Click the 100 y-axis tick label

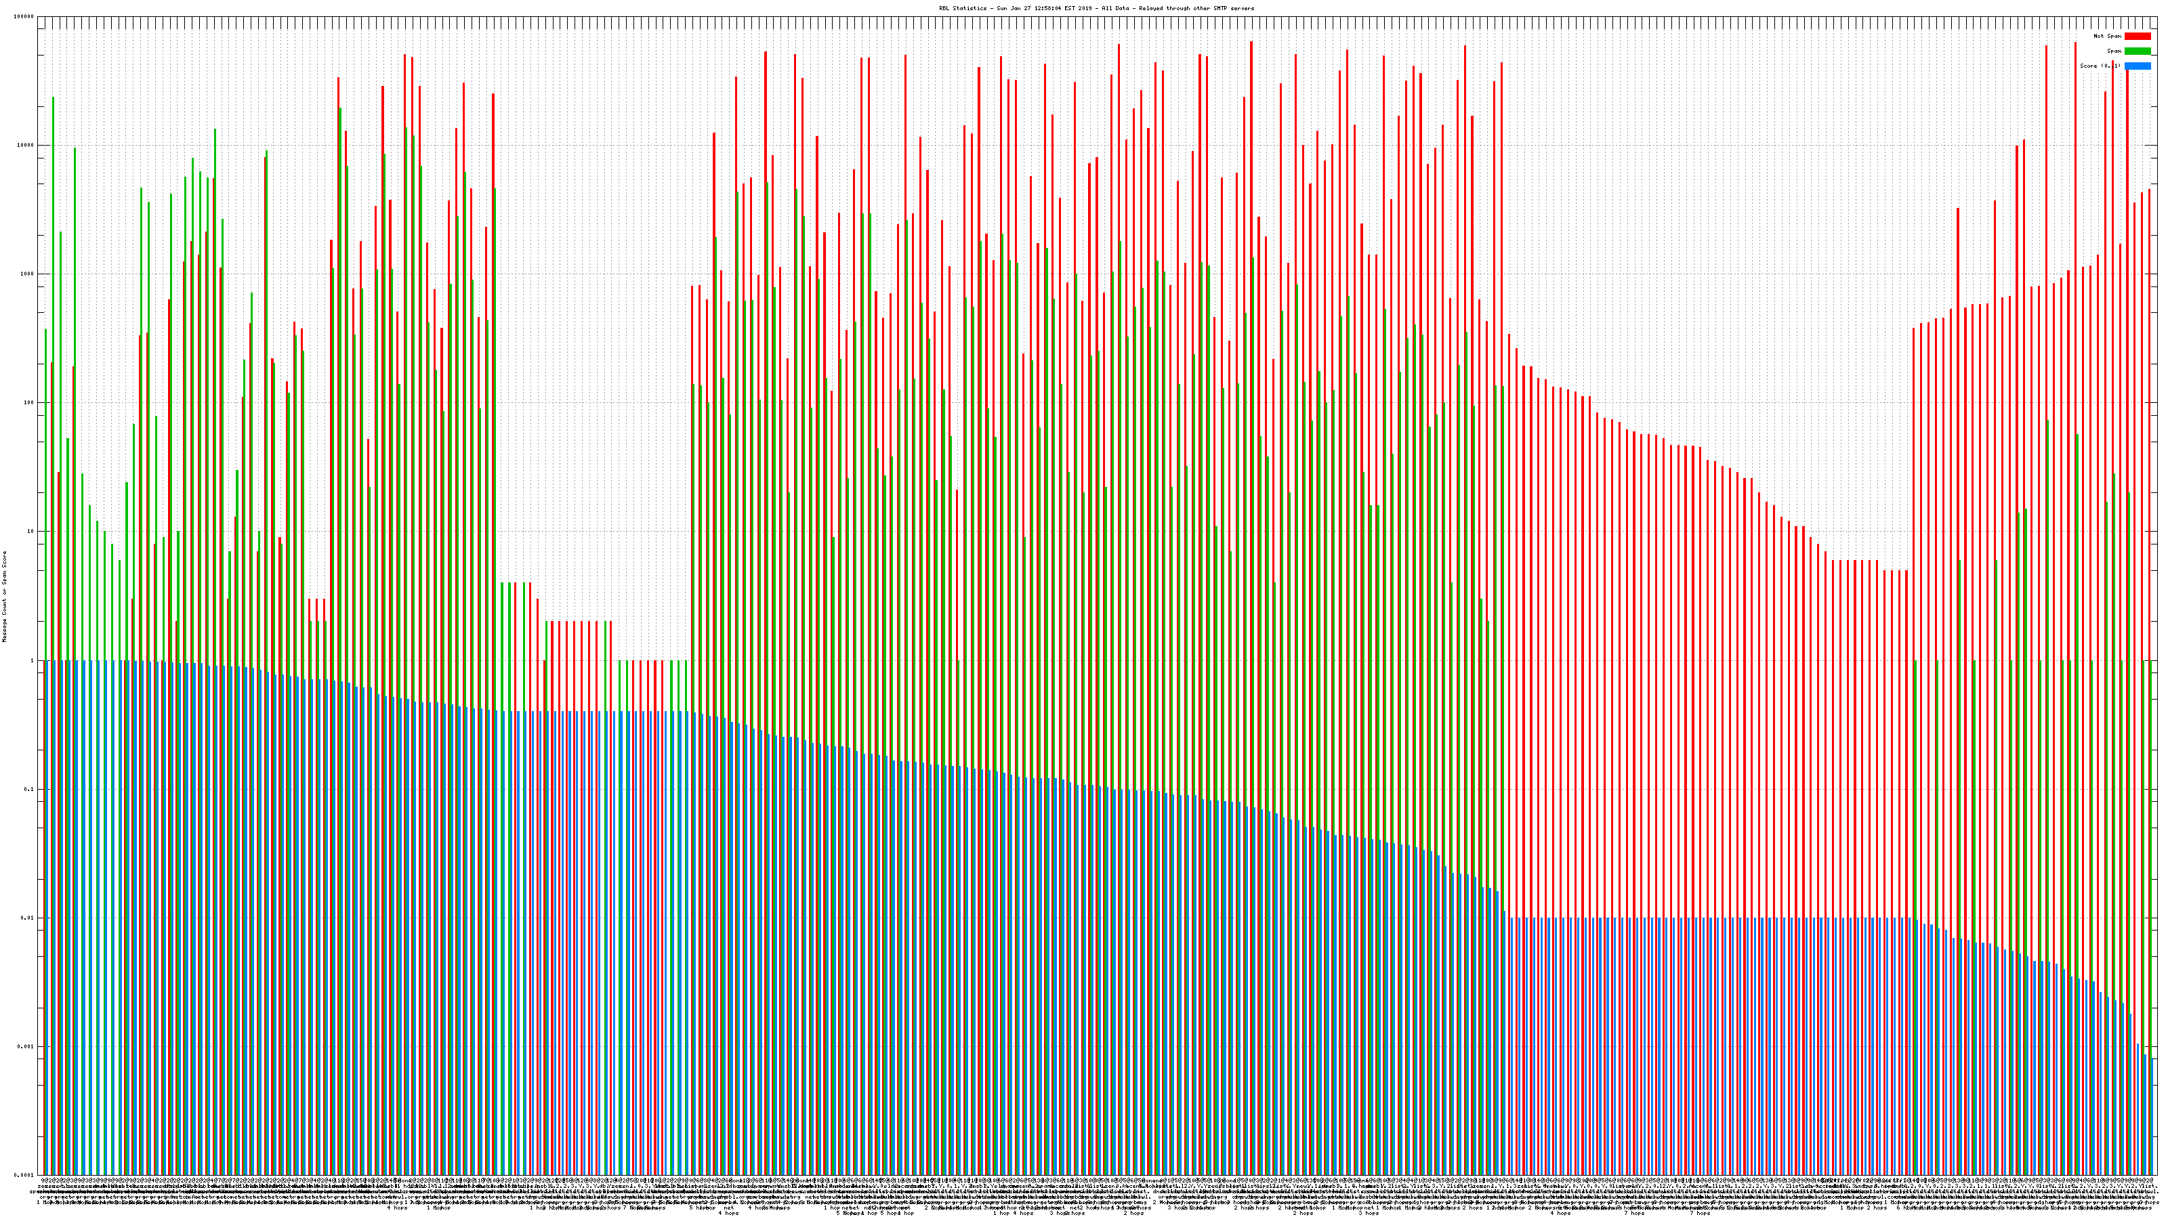coord(28,403)
